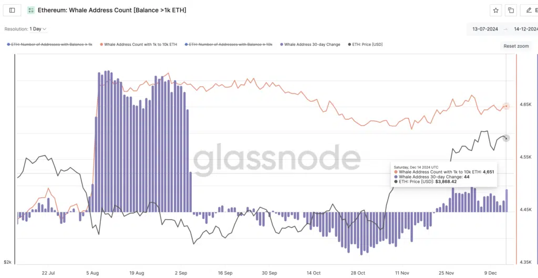The image size is (538, 278).
Task: Open the Resolution 1 Day dropdown
Action: (26, 29)
